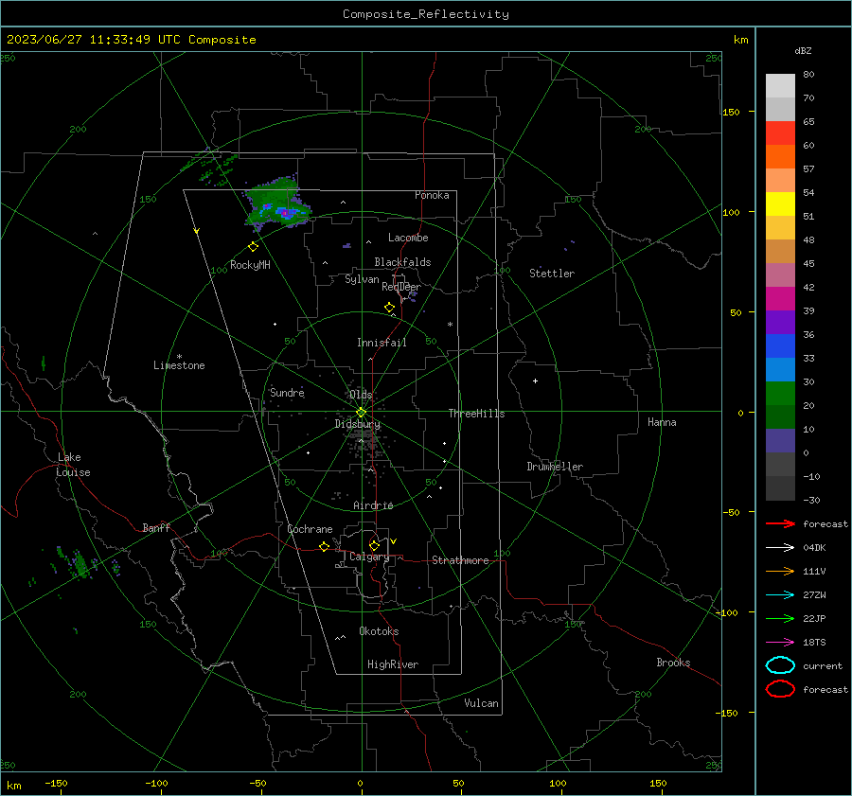
Task: Click the Blackfalds label
Action: [402, 262]
